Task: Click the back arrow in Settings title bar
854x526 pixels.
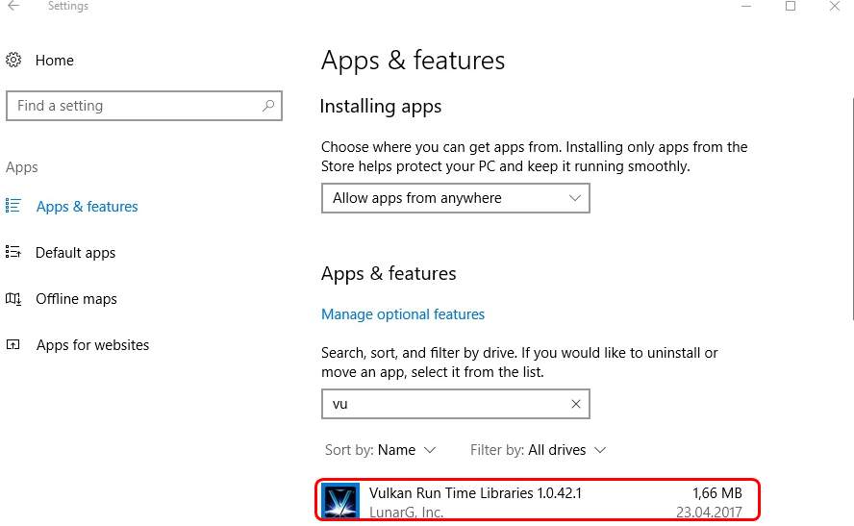Action: point(13,7)
